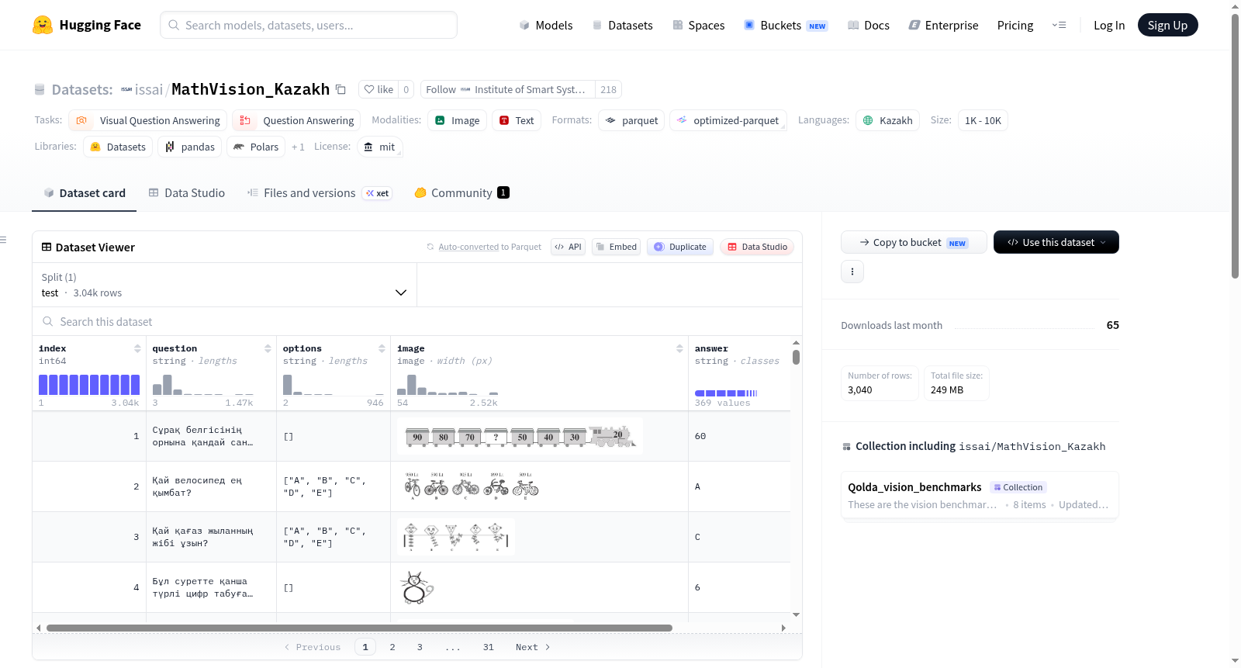Open the Datasets menu item

point(622,25)
